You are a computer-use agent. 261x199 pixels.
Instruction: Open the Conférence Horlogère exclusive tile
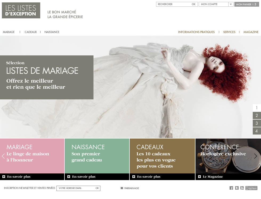coord(228,156)
